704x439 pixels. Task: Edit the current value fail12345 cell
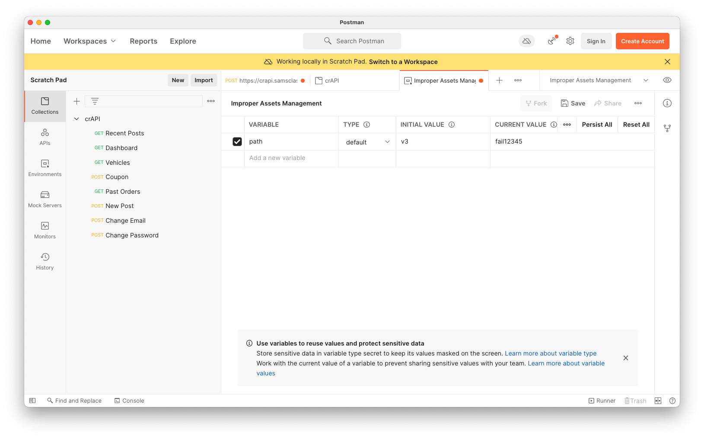point(572,141)
